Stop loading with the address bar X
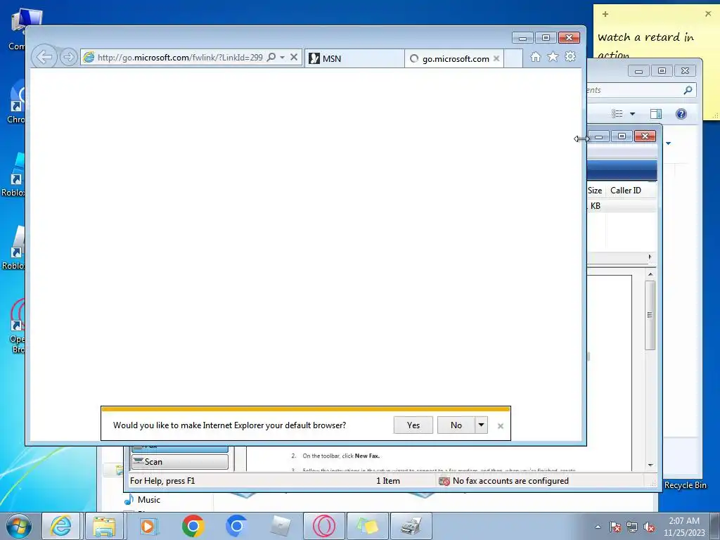The width and height of the screenshot is (720, 540). [x=294, y=58]
